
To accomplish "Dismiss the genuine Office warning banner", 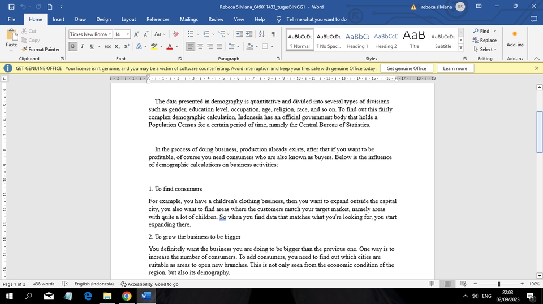I will tap(536, 68).
